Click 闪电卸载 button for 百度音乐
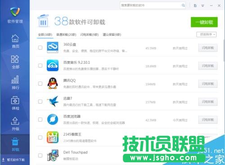 coord(208,66)
